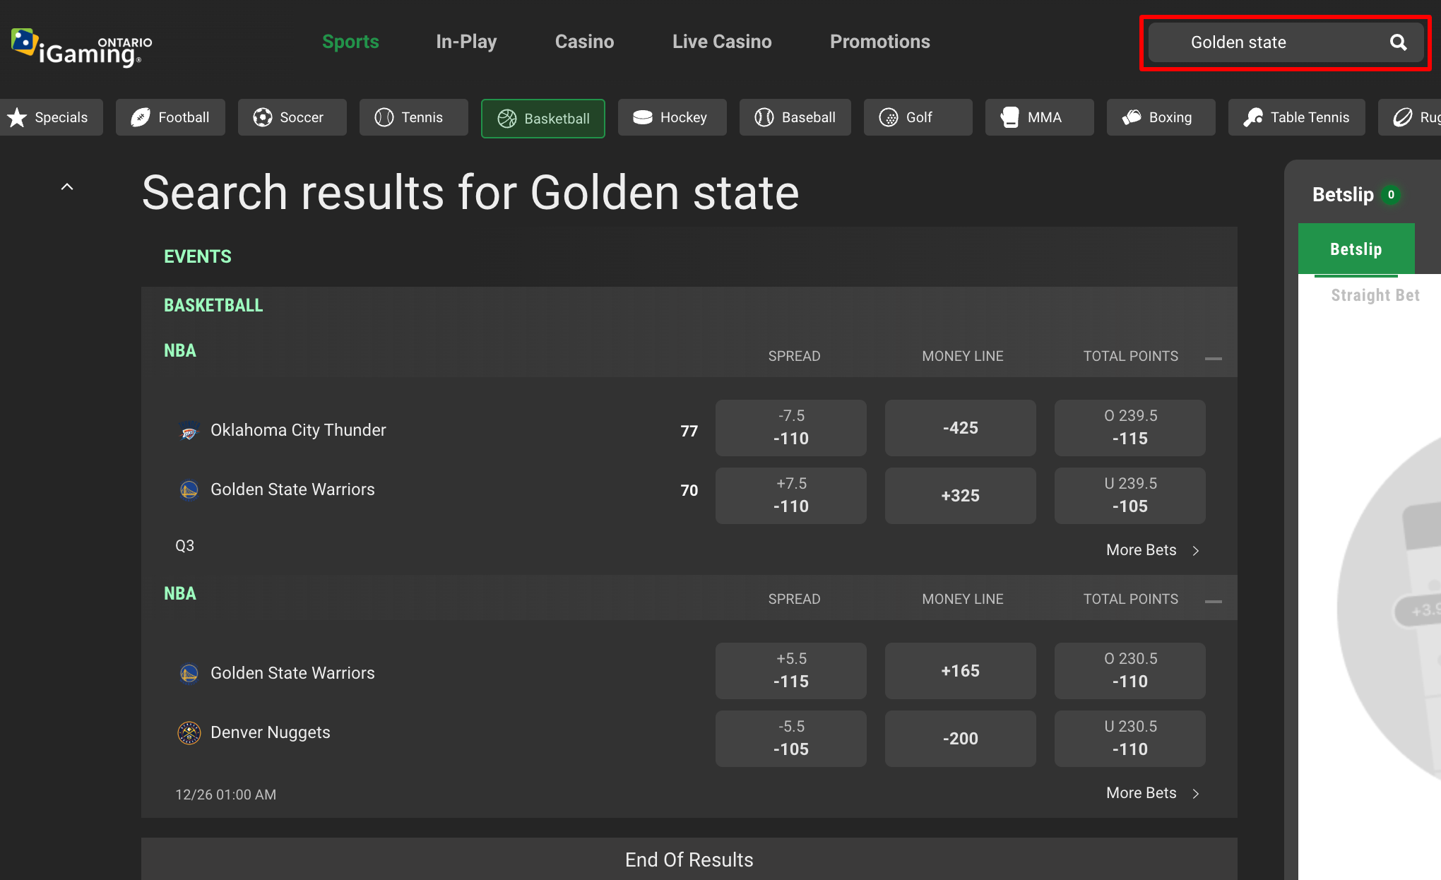Collapse the NBA odds columns with minus control
This screenshot has height=880, width=1441.
pyautogui.click(x=1215, y=359)
